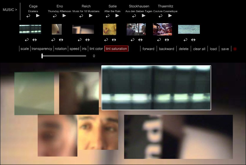Play Thaemlitz's Couture Cosmetique track

coord(170,16)
